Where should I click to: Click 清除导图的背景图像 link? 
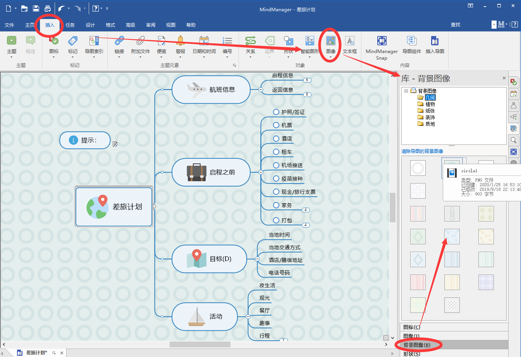point(422,151)
